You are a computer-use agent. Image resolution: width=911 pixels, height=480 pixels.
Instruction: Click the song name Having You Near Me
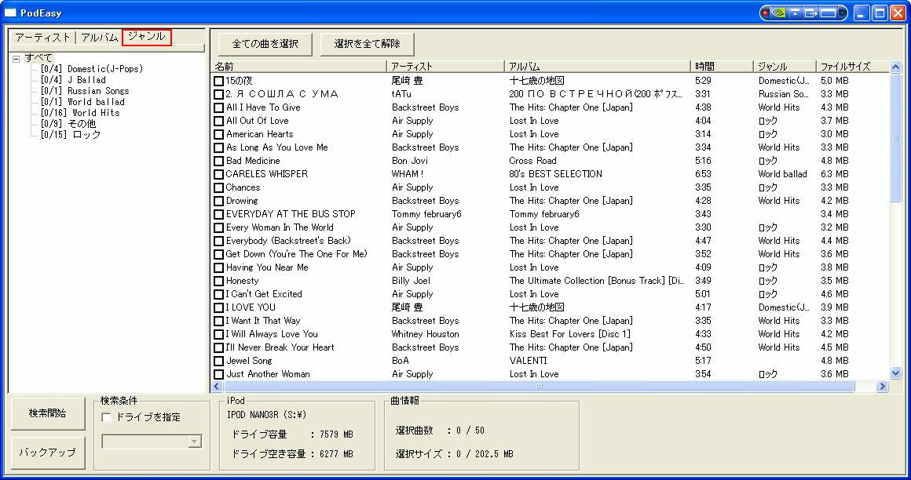[x=267, y=267]
